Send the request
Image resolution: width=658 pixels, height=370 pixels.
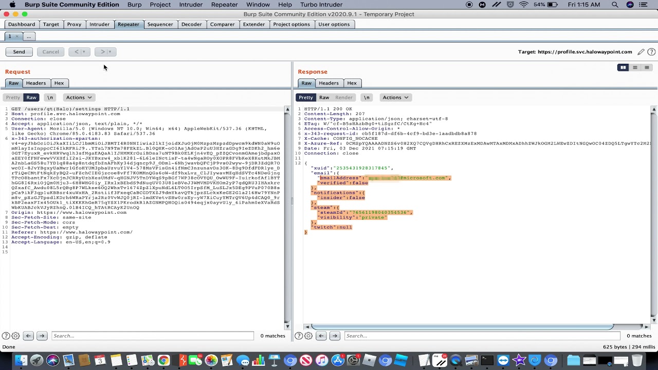tap(19, 52)
